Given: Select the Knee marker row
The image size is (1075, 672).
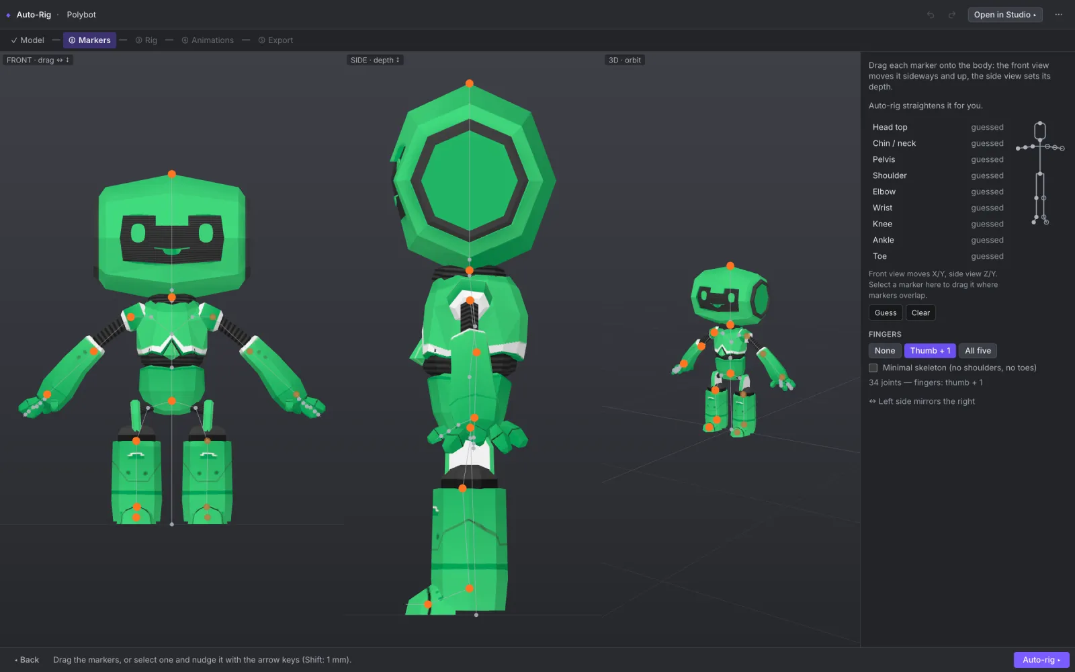Looking at the screenshot, I should click(x=938, y=224).
